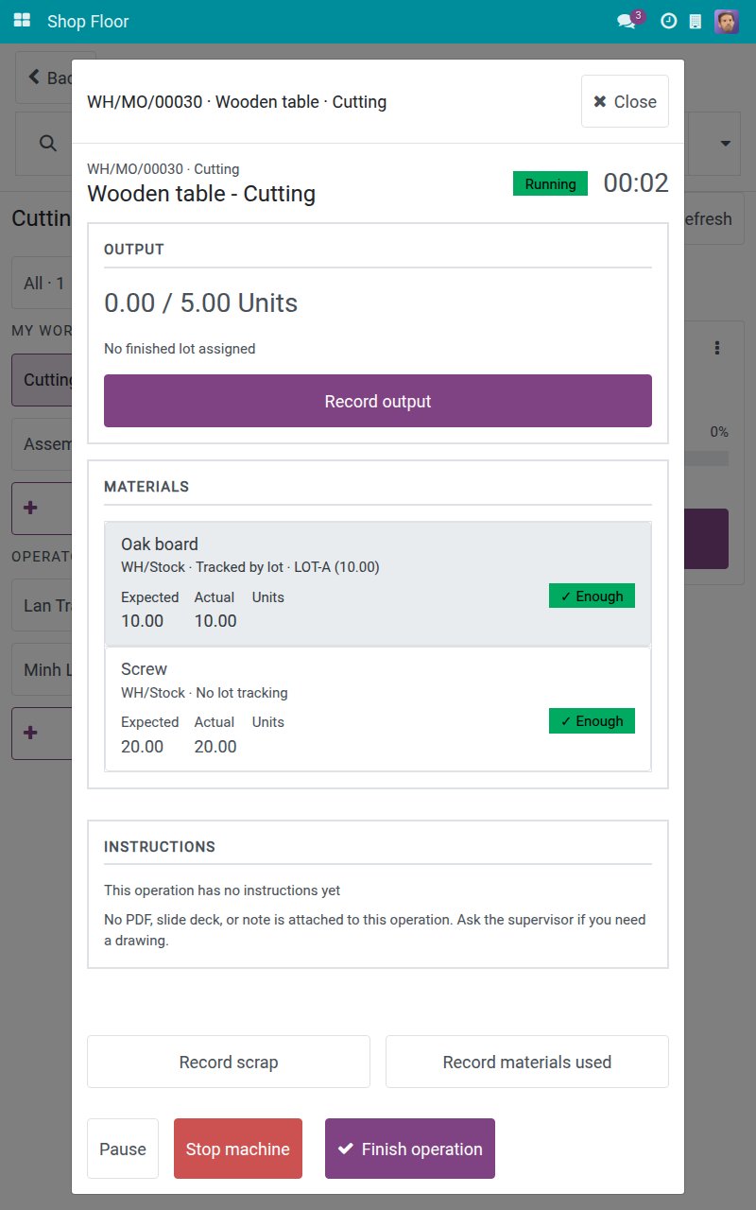Screen dimensions: 756x1210
Task: Click the search magnifier icon
Action: tap(47, 143)
